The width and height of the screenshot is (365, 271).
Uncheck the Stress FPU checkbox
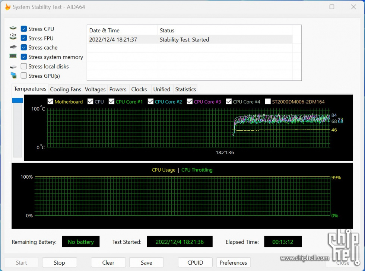pyautogui.click(x=24, y=38)
